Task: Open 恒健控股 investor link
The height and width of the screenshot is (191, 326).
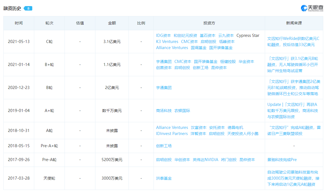Action: tap(228, 62)
